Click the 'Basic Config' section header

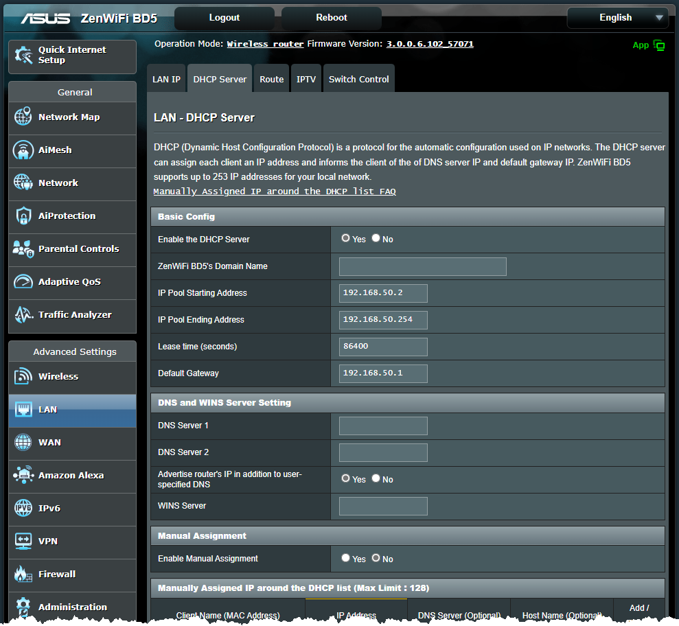tap(408, 216)
